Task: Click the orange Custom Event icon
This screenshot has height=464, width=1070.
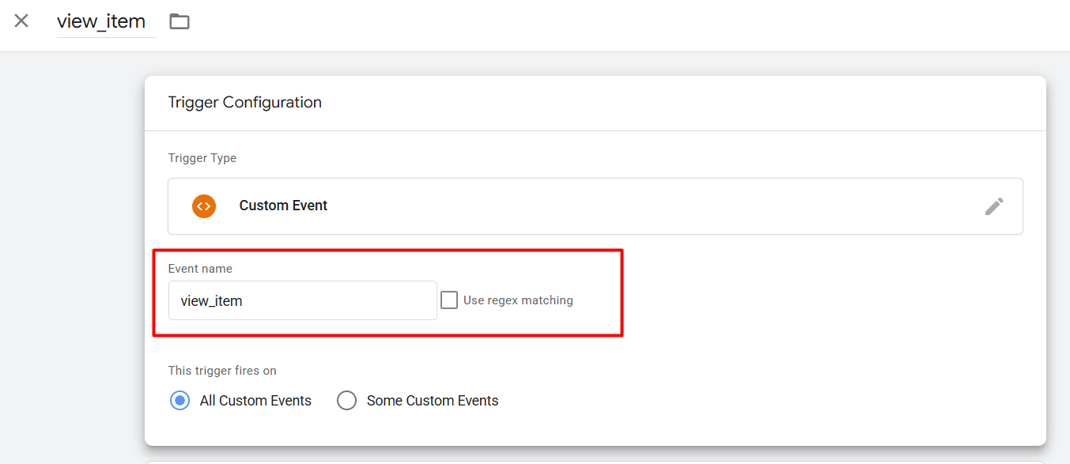Action: (x=204, y=206)
